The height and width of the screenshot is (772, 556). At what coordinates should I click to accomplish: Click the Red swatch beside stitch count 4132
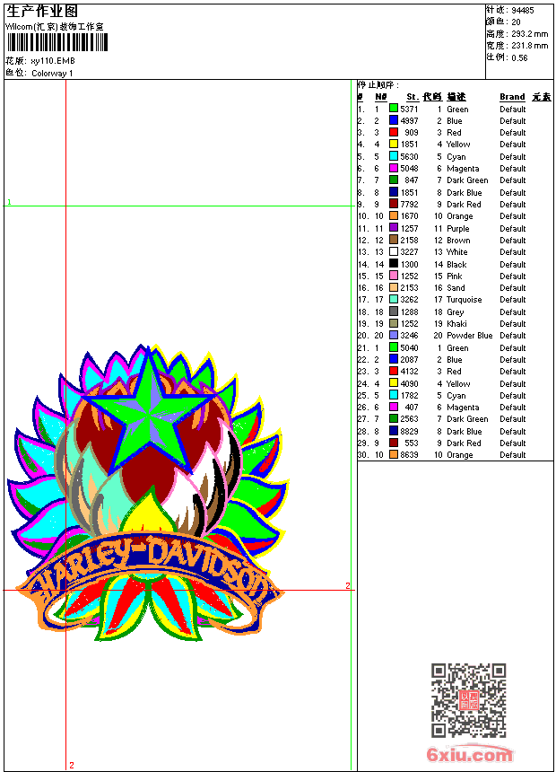[x=394, y=371]
